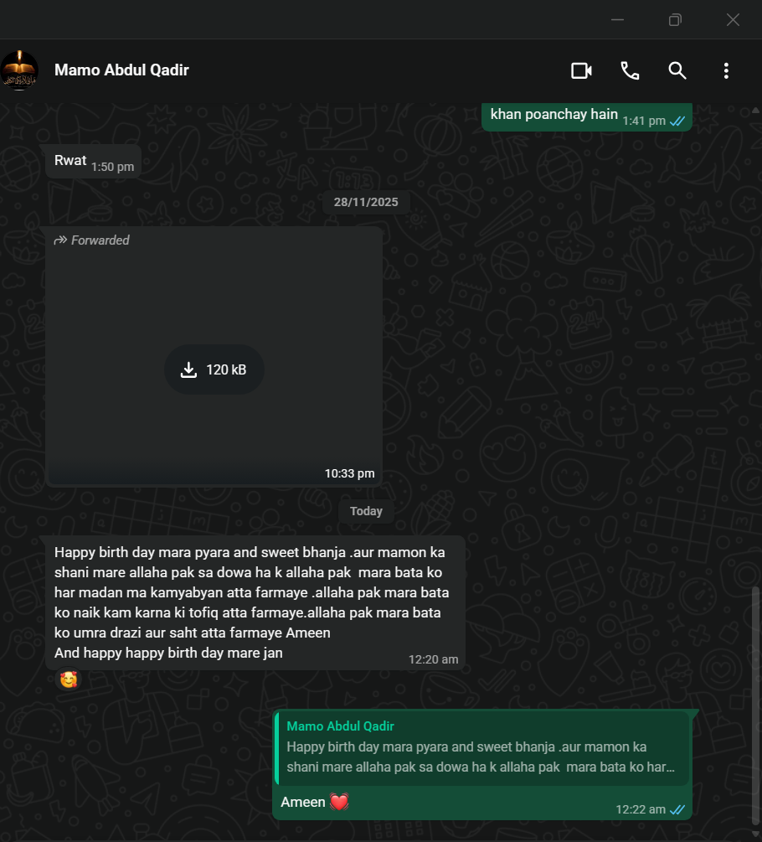This screenshot has width=762, height=842.
Task: Download the 120 kB forwarded media
Action: pyautogui.click(x=214, y=369)
